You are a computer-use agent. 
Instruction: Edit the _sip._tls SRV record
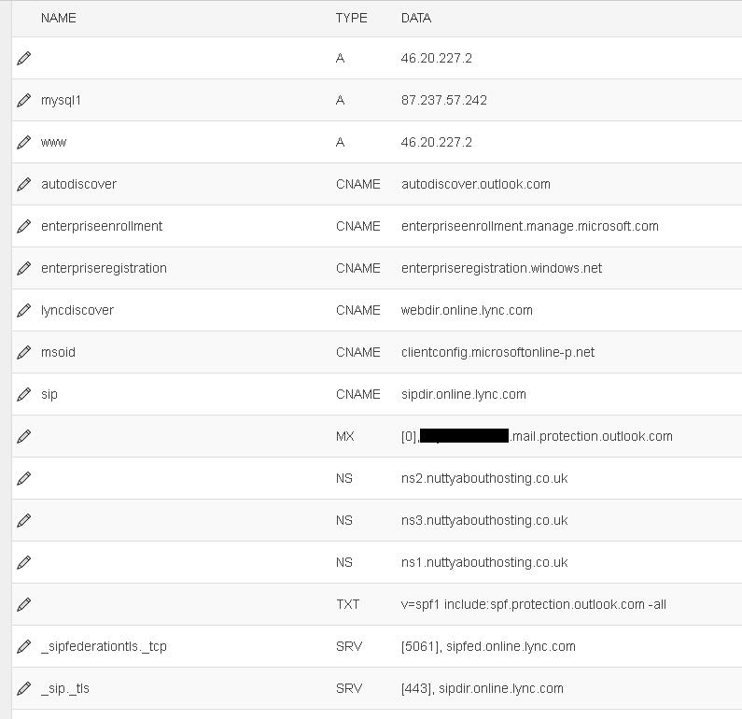23,689
